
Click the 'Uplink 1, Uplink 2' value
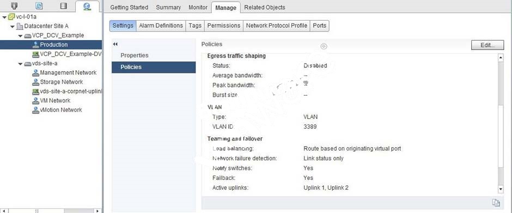coord(326,187)
